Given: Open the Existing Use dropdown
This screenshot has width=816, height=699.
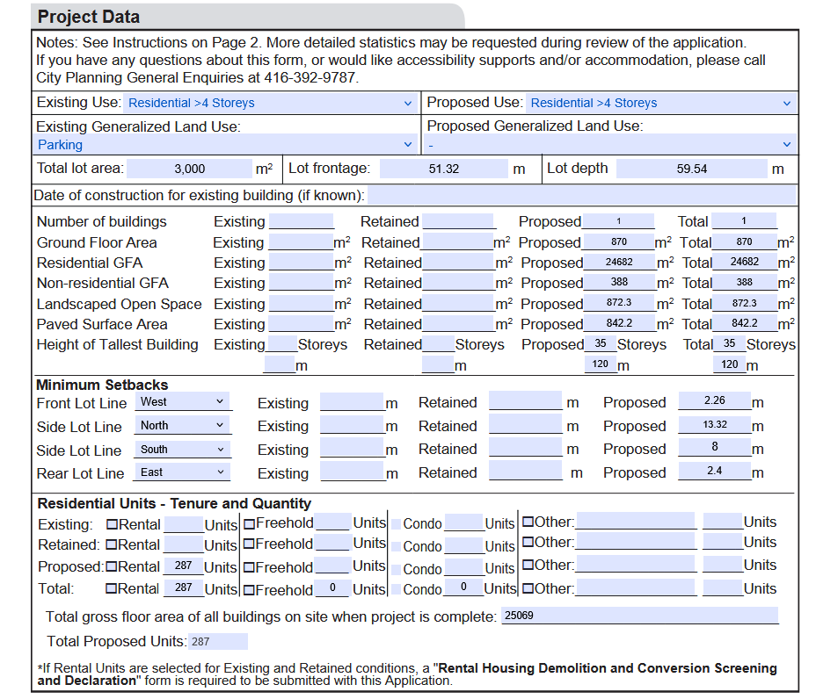Looking at the screenshot, I should [x=269, y=103].
